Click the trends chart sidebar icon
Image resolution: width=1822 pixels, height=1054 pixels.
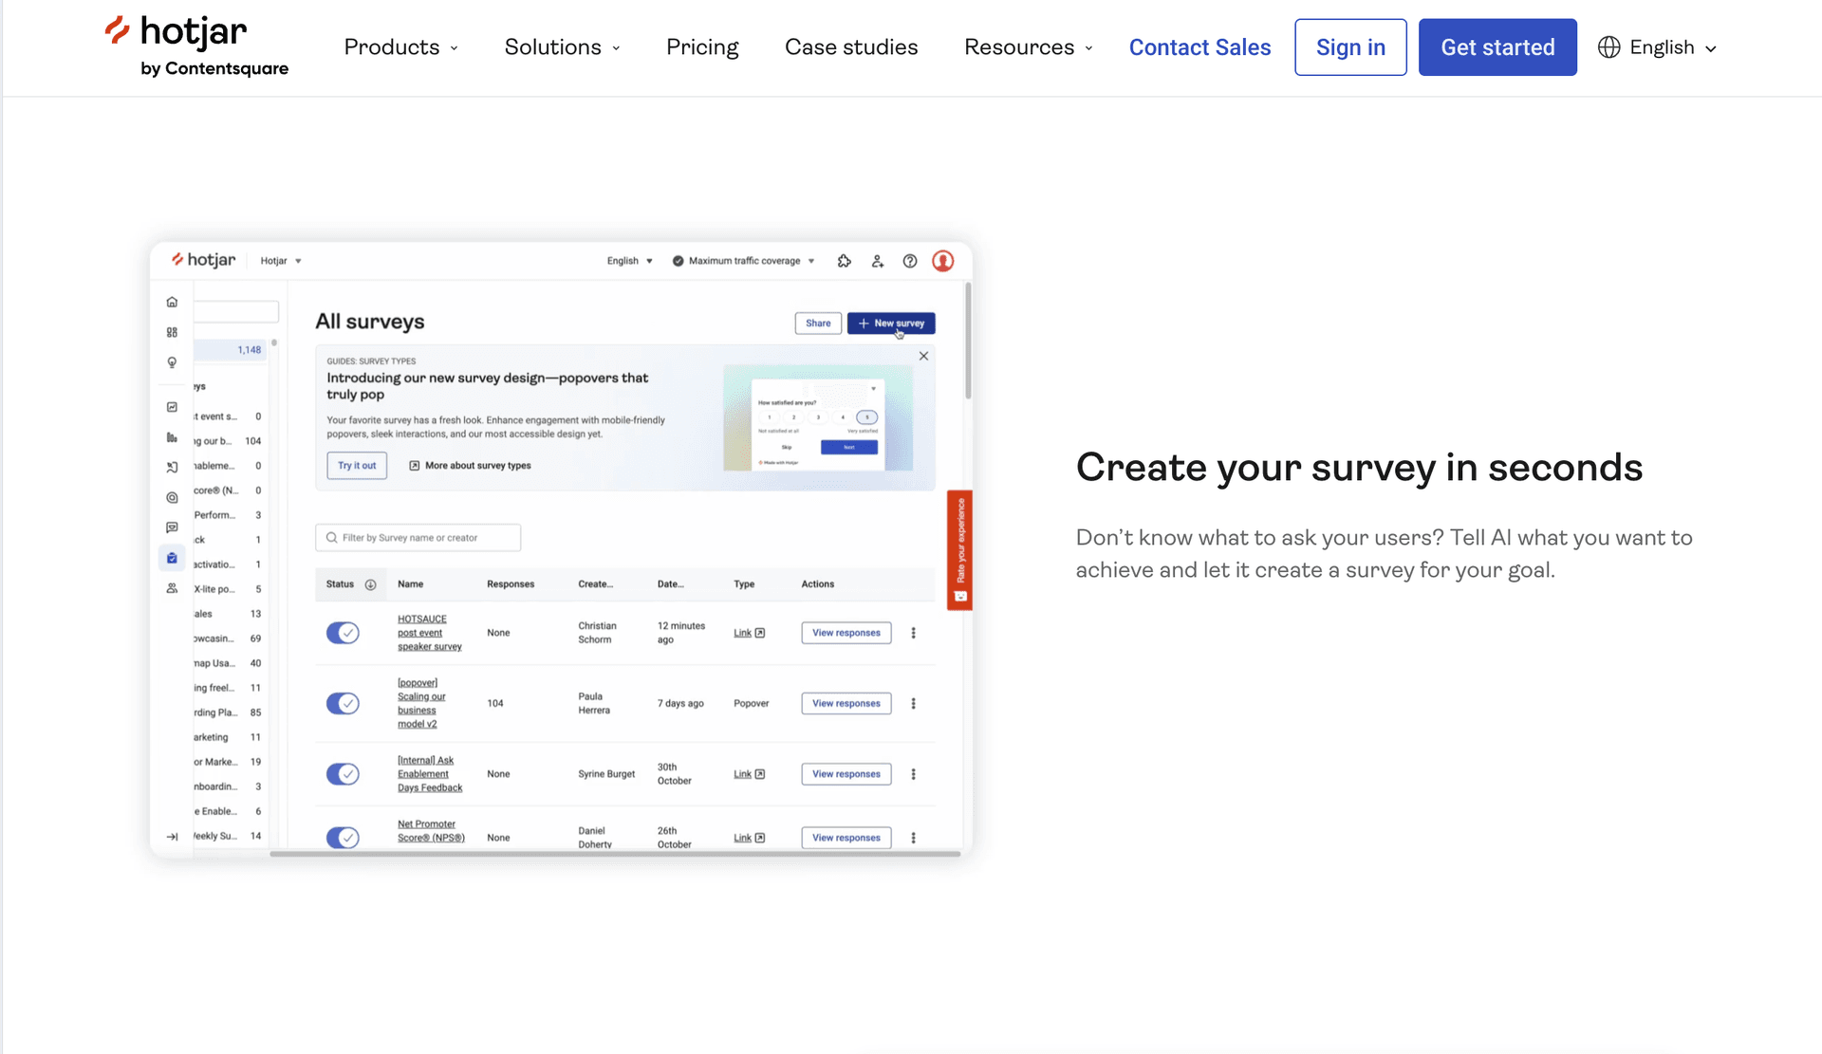coord(172,407)
